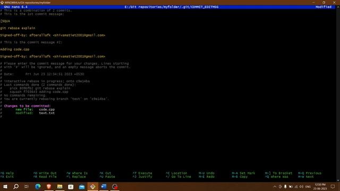Open taskbar Search magnifier

pyautogui.click(x=16, y=186)
